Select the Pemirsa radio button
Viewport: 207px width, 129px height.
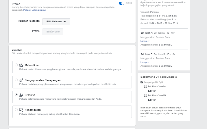pyautogui.click(x=16, y=95)
